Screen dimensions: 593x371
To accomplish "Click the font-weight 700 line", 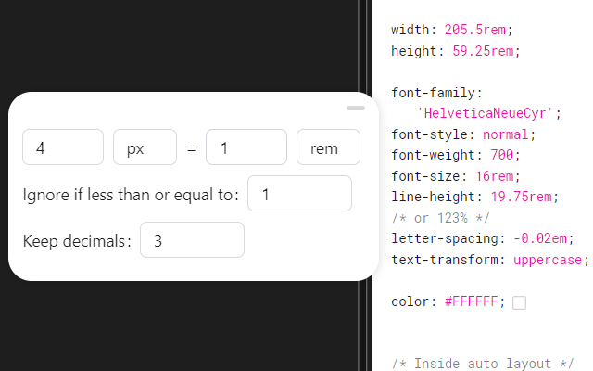I will (455, 155).
